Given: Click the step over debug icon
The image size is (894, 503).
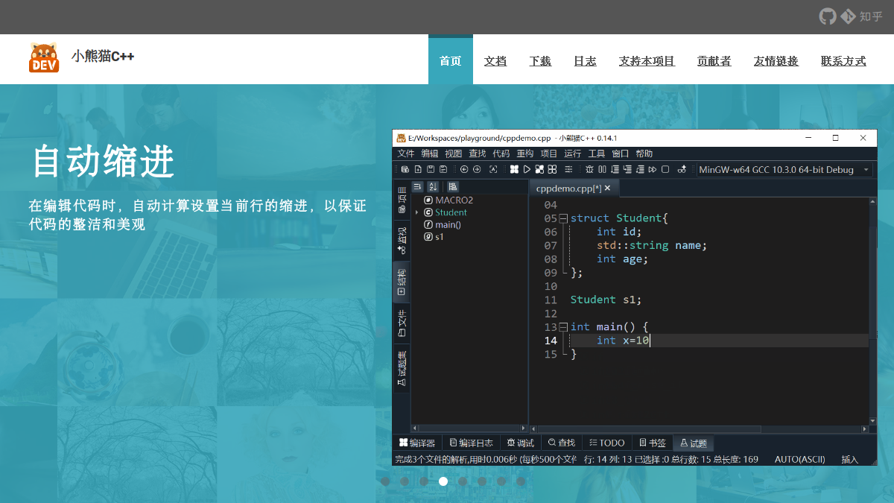Looking at the screenshot, I should [615, 169].
